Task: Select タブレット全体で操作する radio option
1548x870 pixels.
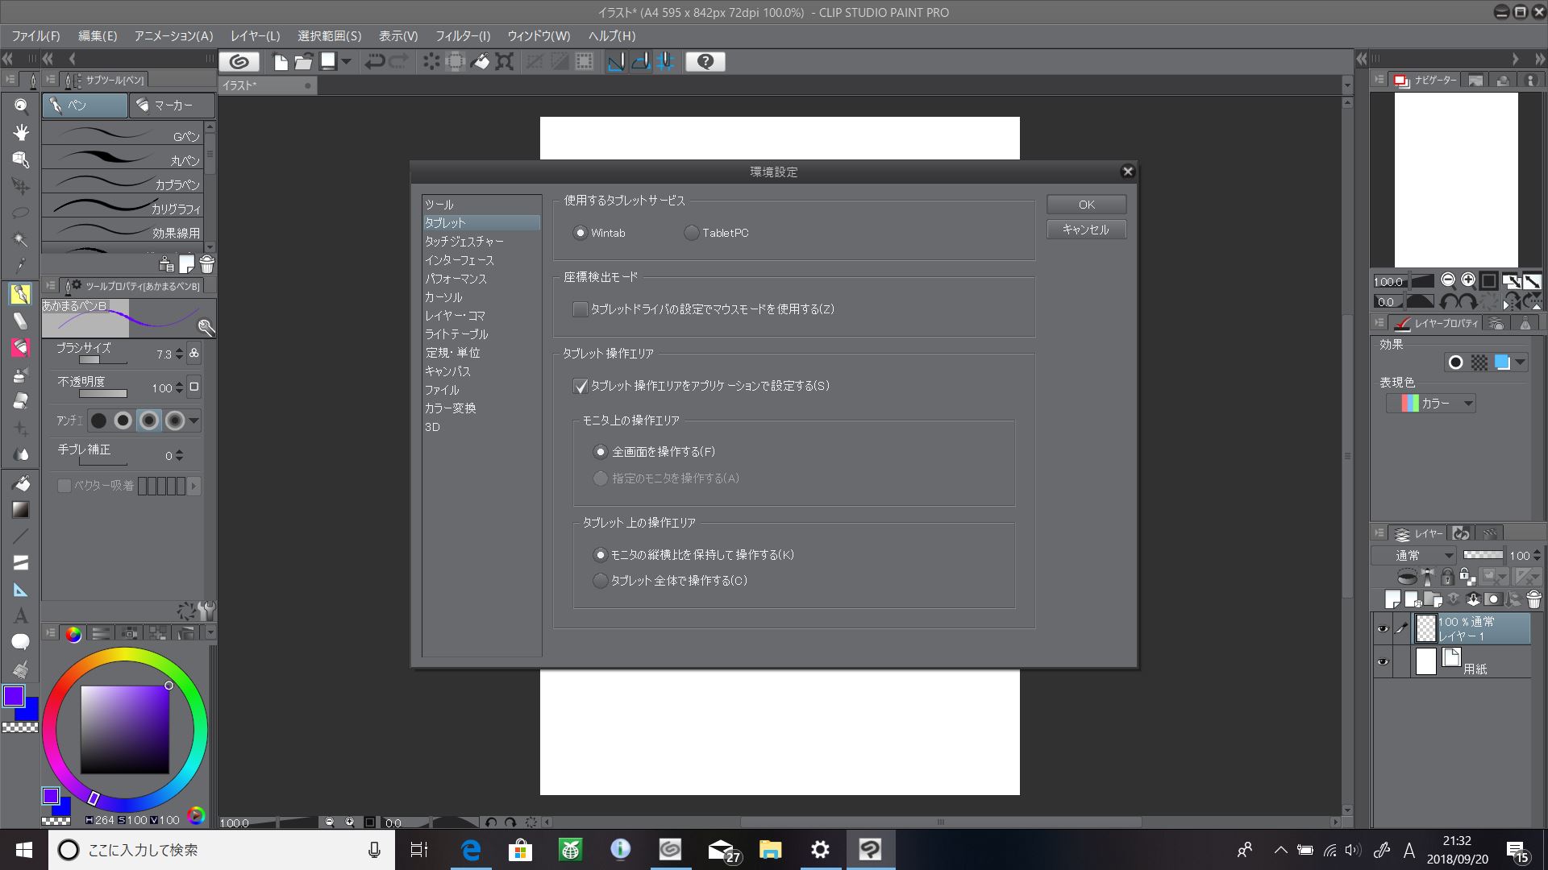Action: 600,581
